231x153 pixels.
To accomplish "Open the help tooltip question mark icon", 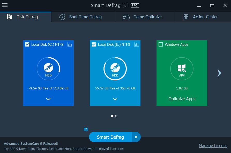I will [x=86, y=129].
